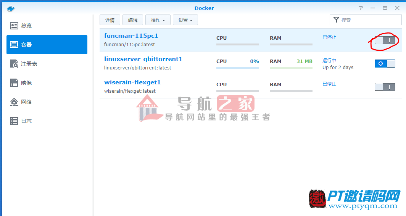The width and height of the screenshot is (406, 216).
Task: Click the wiserain/flexget:latest image text
Action: (130, 91)
